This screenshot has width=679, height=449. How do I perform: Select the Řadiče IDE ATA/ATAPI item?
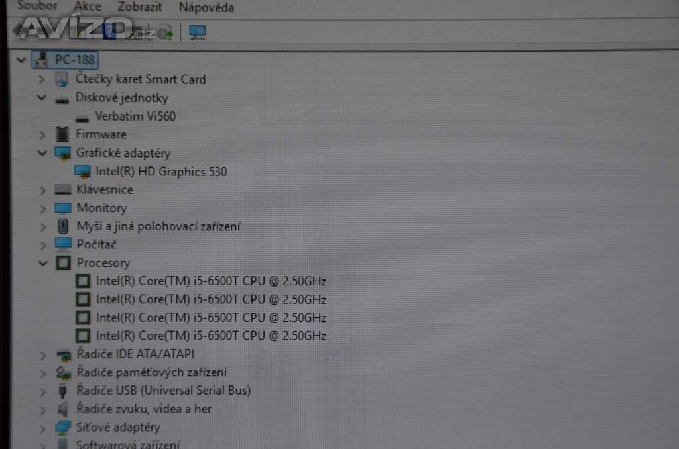[x=135, y=354]
